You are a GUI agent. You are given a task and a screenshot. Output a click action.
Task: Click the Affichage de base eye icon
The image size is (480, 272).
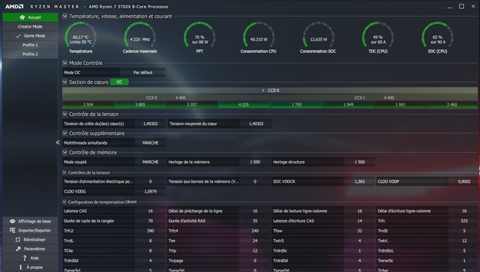coord(13,221)
